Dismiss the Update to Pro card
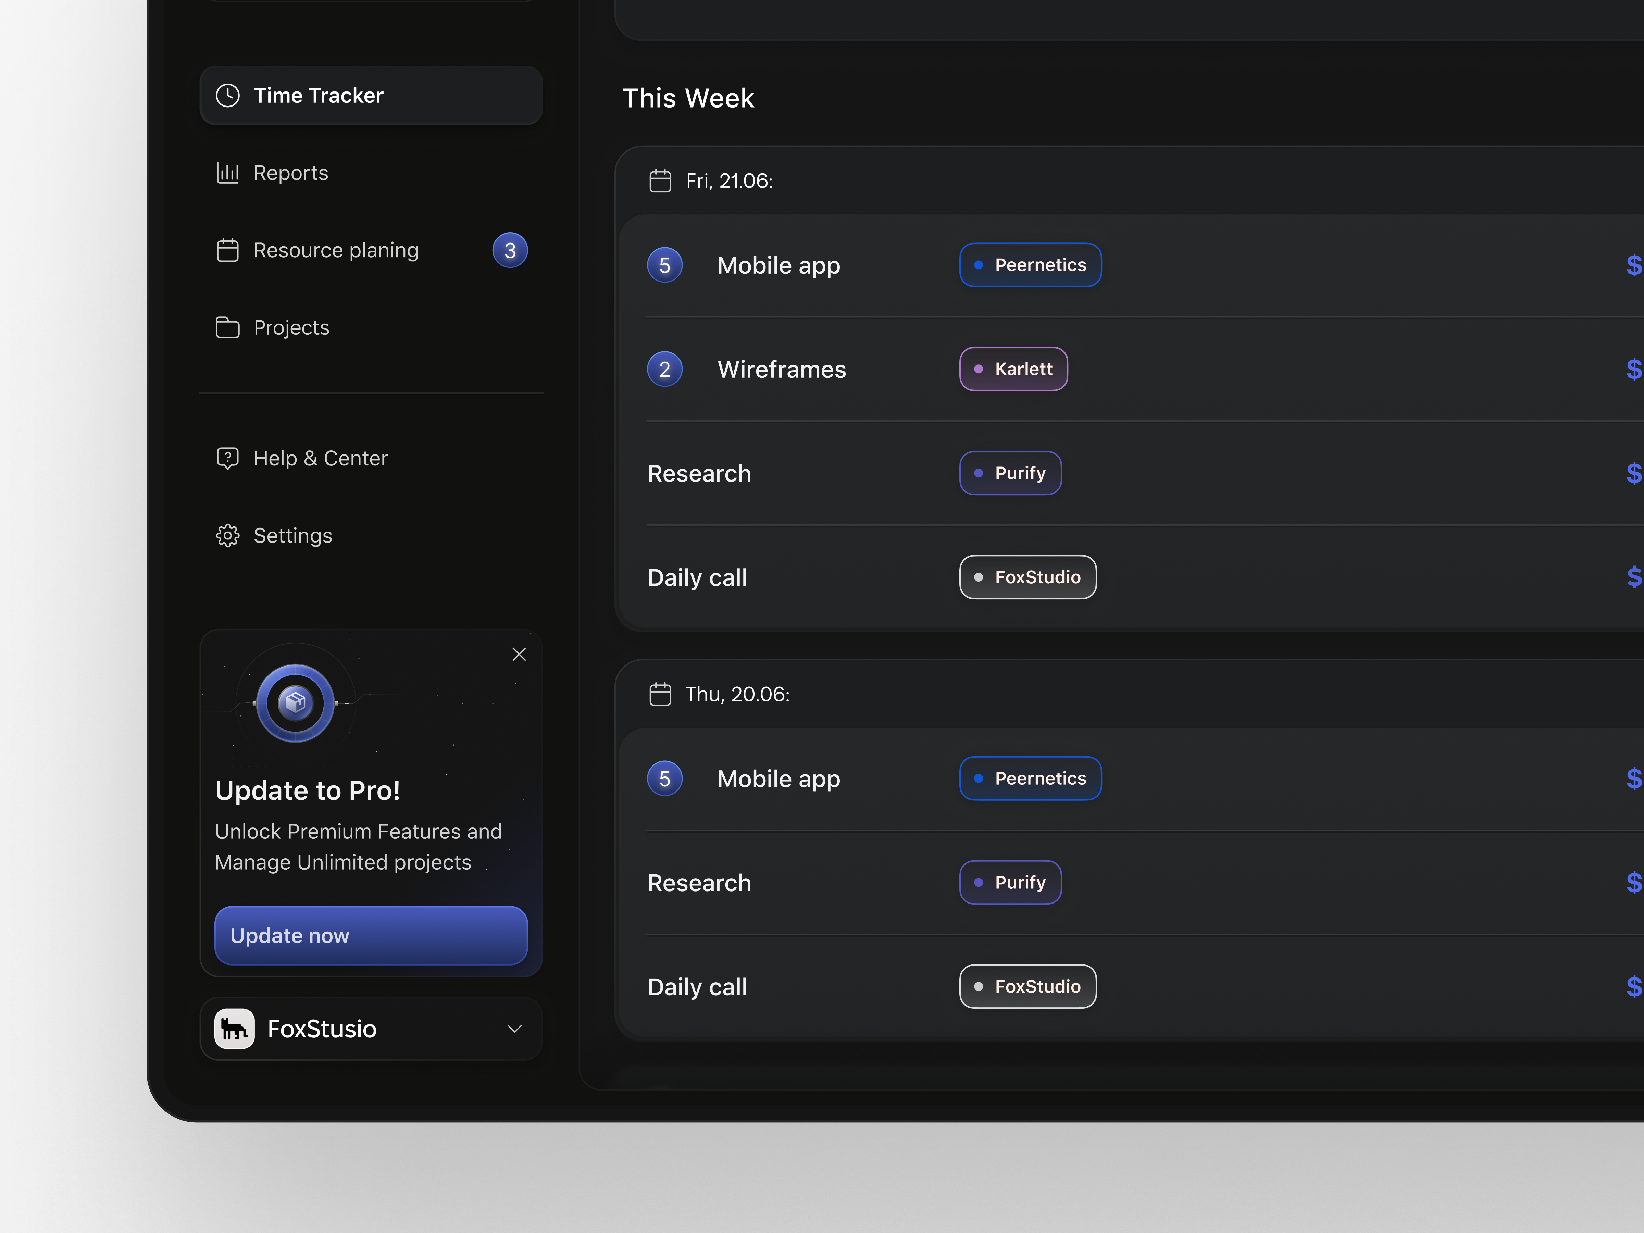The width and height of the screenshot is (1644, 1233). 519,654
